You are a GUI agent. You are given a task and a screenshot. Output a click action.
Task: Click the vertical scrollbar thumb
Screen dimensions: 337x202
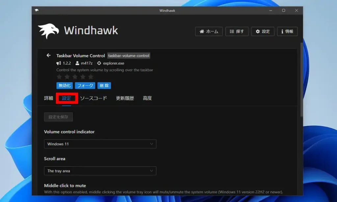click(x=301, y=80)
